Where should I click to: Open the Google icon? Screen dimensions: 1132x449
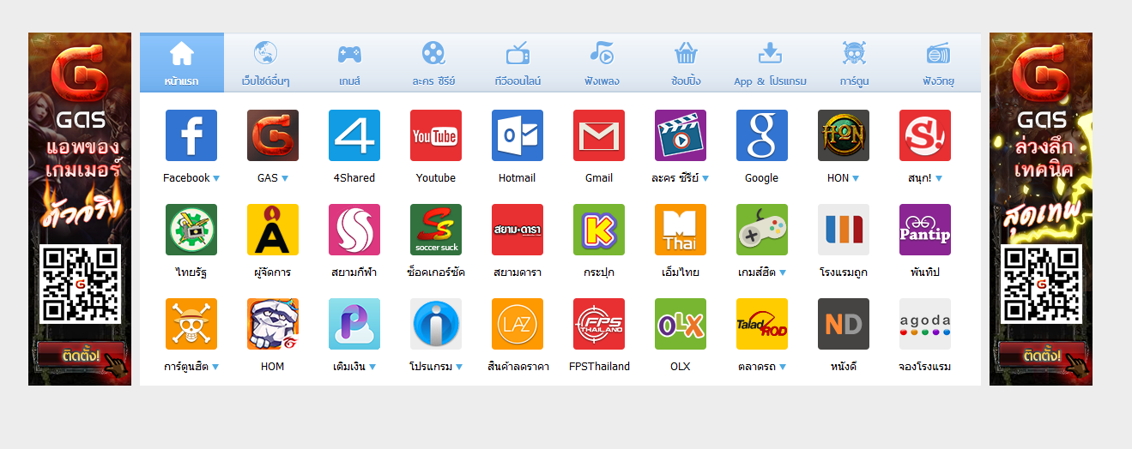(762, 135)
